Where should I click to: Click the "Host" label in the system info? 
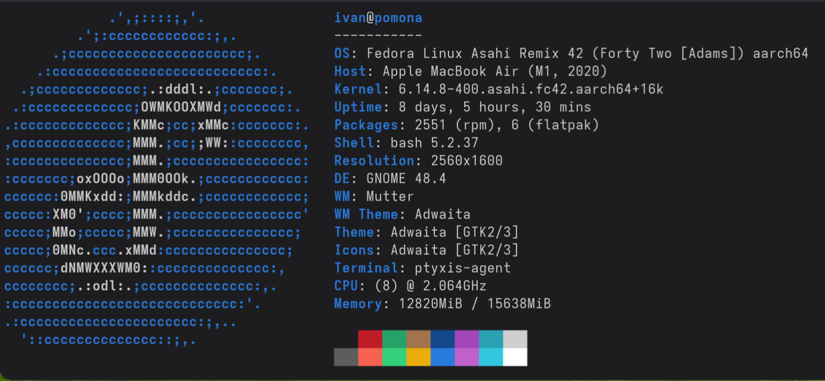[350, 71]
